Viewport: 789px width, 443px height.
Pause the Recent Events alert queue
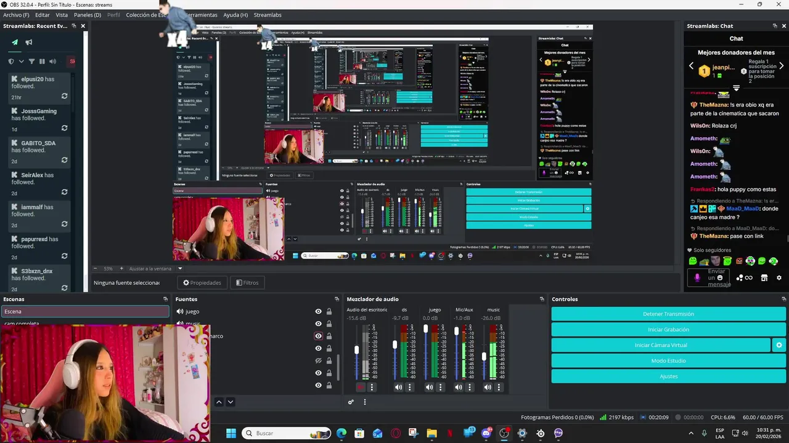coord(42,62)
